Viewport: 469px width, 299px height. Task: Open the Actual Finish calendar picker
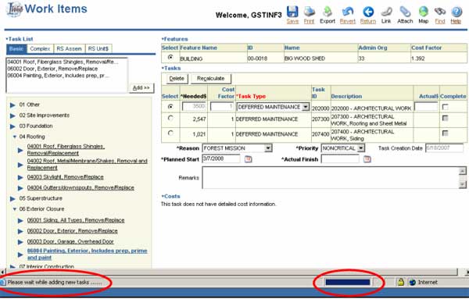click(x=367, y=159)
